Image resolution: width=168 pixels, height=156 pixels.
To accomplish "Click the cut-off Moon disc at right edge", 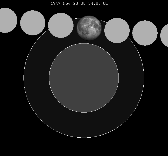I will [165, 36].
